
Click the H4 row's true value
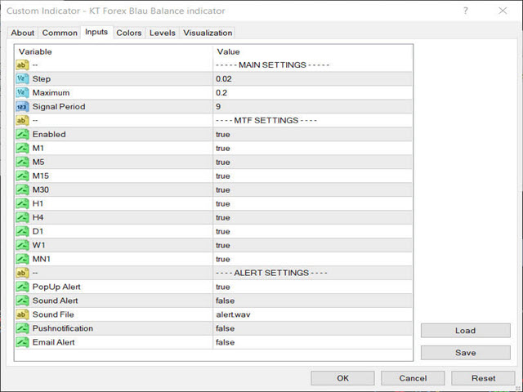pos(223,217)
